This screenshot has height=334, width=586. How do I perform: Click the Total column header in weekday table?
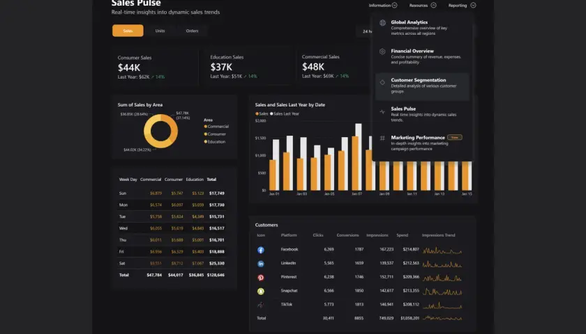pyautogui.click(x=211, y=180)
